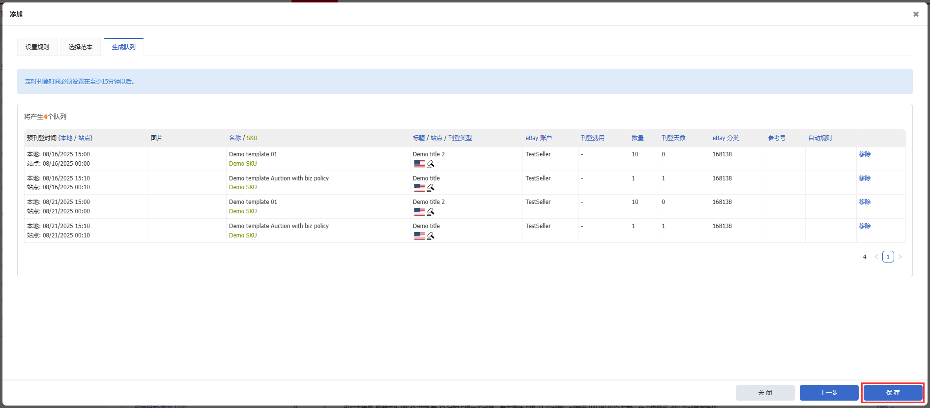Click the US flag icon in first row
This screenshot has height=408, width=930.
click(419, 164)
